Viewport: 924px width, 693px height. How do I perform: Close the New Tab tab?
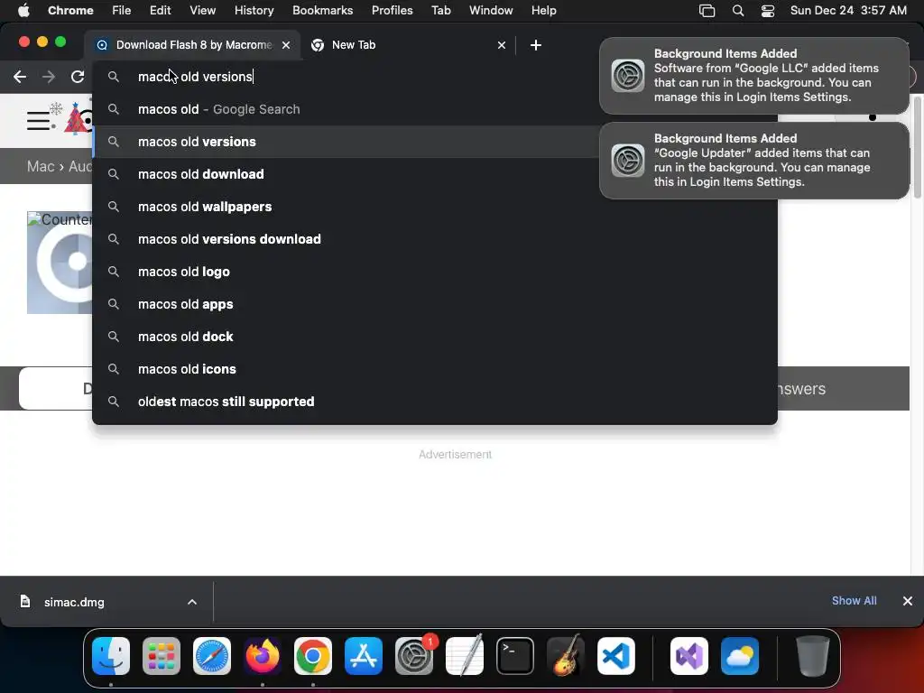(x=502, y=45)
